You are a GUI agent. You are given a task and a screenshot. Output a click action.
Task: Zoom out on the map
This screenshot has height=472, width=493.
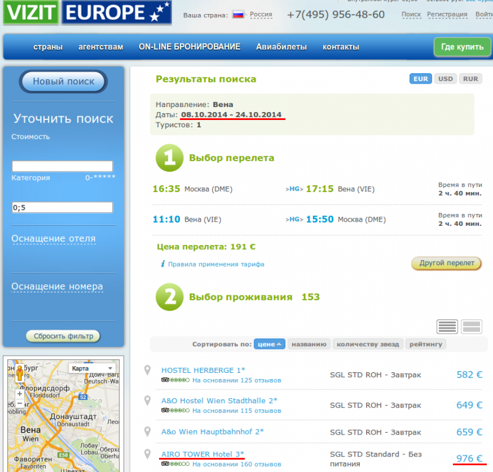[20, 402]
